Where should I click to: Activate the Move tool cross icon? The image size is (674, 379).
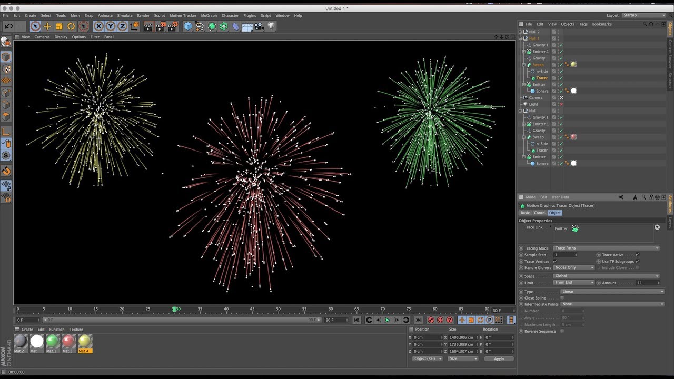point(47,26)
